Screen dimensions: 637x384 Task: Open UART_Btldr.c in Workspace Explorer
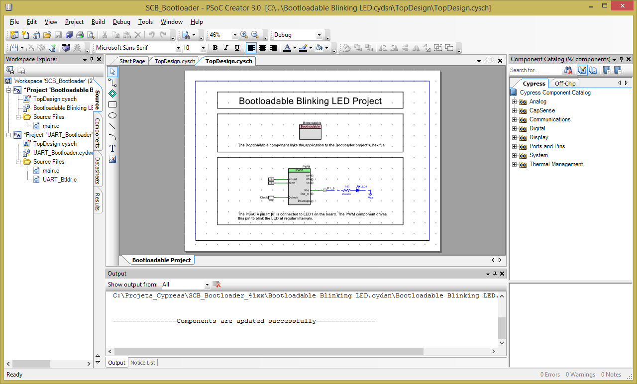point(59,180)
